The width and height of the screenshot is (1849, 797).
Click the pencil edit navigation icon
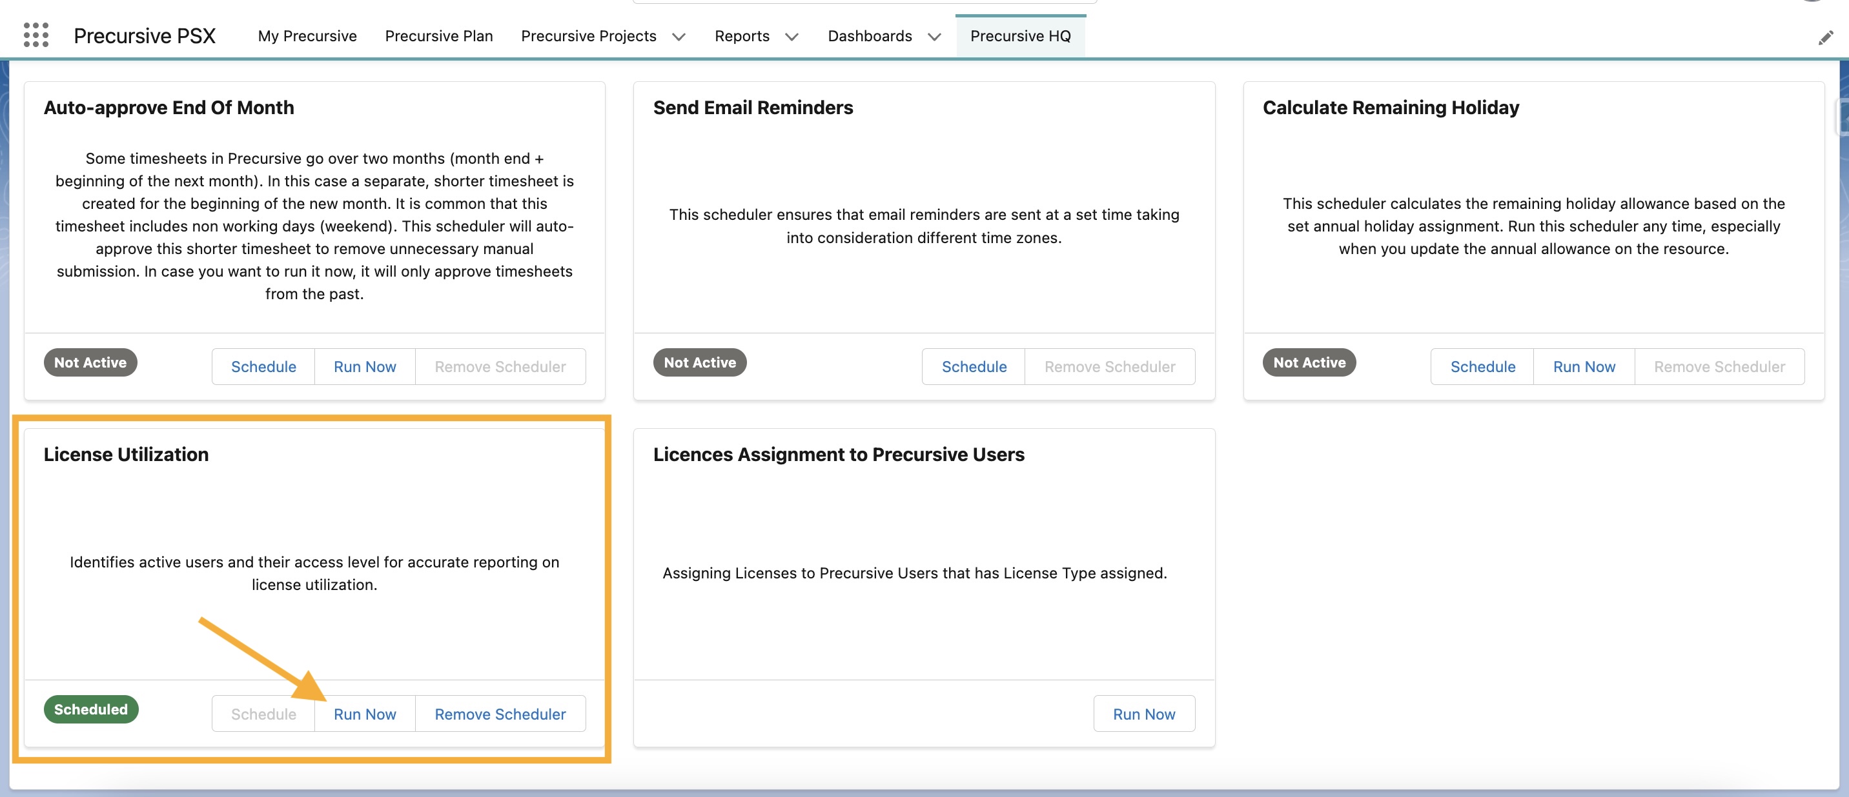[1825, 37]
